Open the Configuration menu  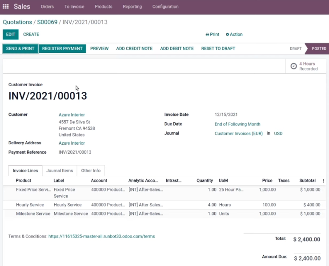click(165, 7)
